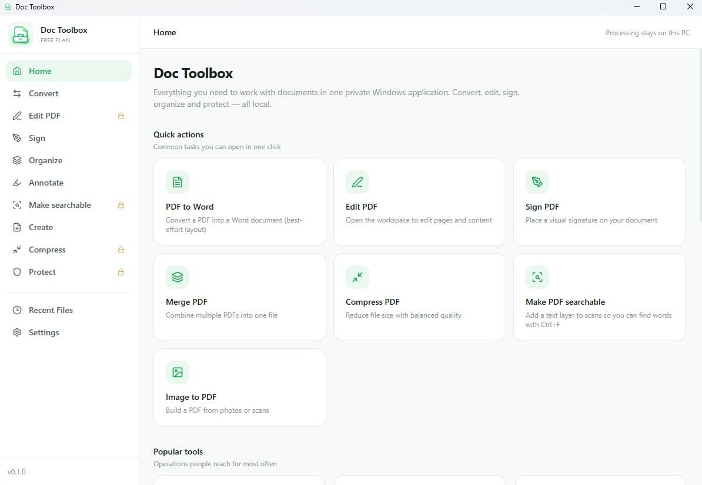702x485 pixels.
Task: Click 'Operations people reach for most often'
Action: click(215, 463)
